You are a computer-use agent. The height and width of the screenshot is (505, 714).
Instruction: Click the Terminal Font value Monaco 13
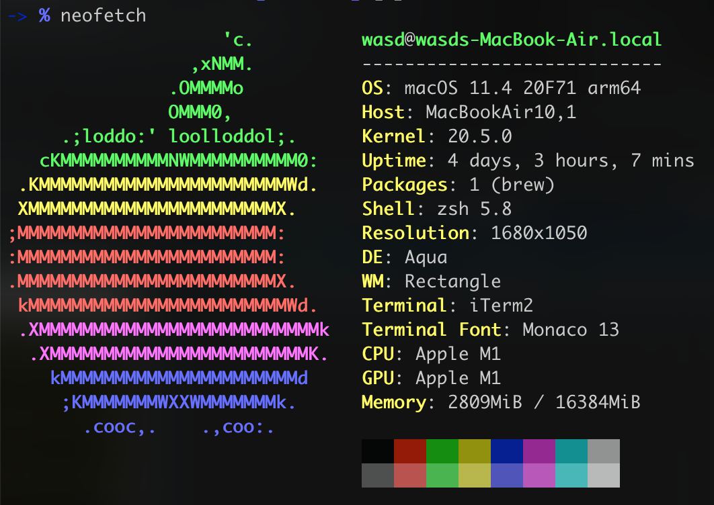[x=571, y=329]
